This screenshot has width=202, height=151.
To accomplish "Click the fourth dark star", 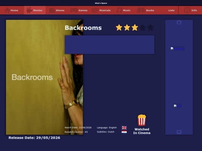I will pos(143,28).
